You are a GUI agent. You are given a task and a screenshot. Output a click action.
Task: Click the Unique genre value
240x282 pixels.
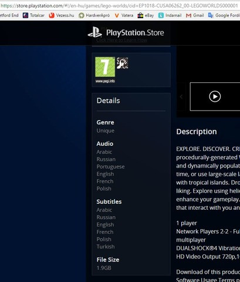(106, 131)
